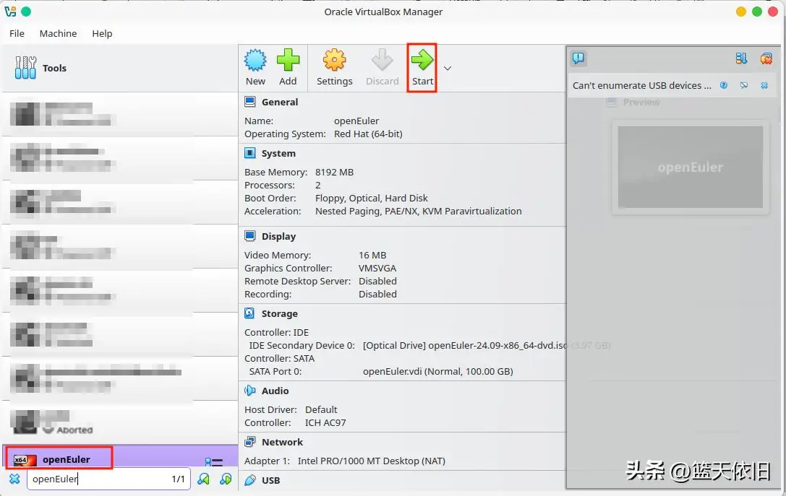The image size is (786, 496).
Task: Go to next search match
Action: click(224, 479)
